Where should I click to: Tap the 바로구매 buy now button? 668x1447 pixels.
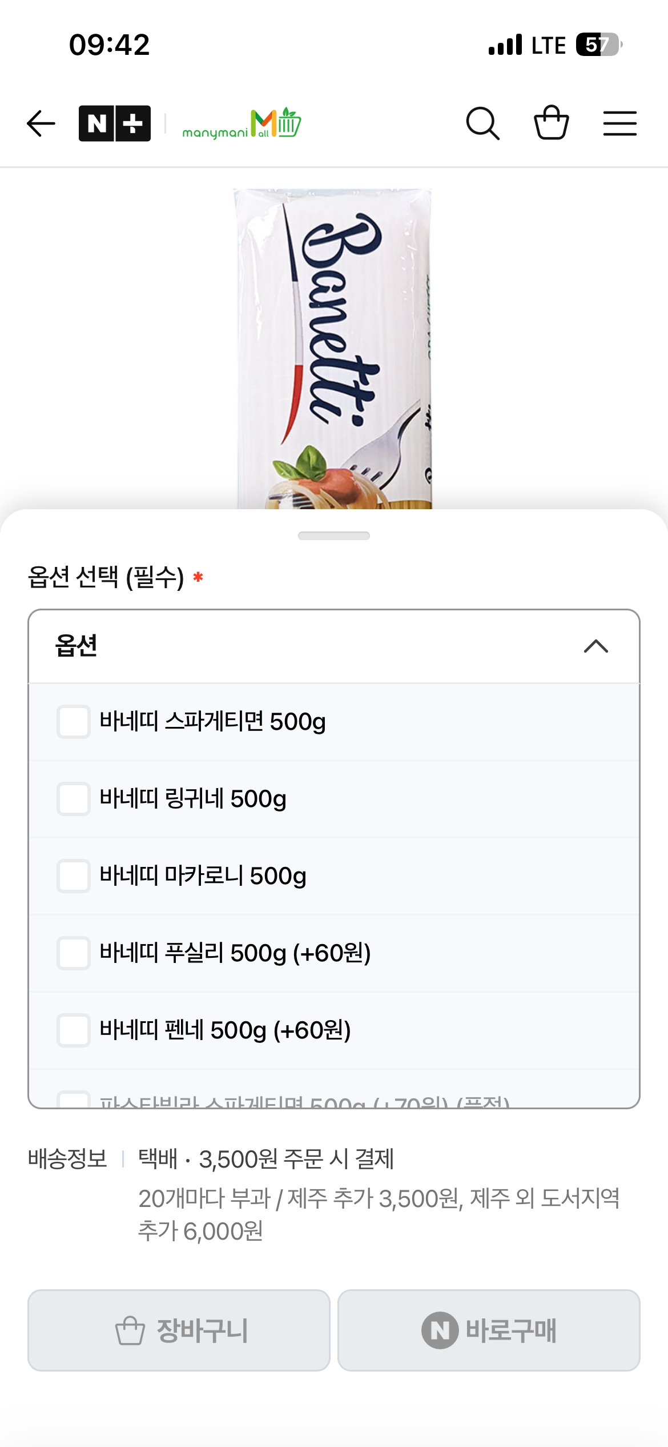point(489,1330)
